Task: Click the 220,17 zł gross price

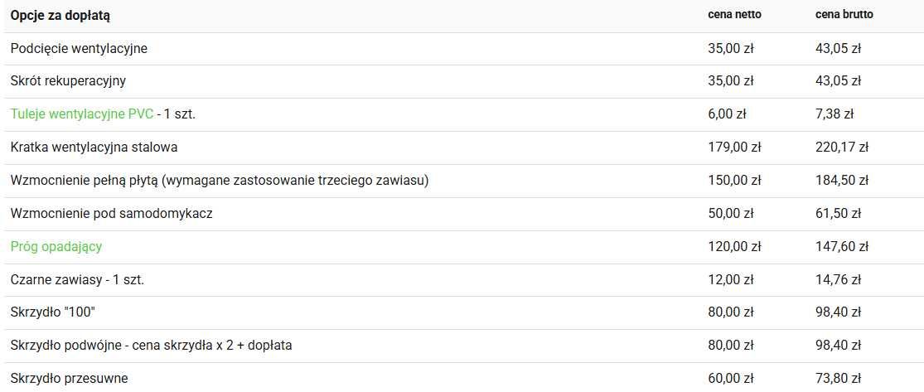Action: click(x=841, y=148)
